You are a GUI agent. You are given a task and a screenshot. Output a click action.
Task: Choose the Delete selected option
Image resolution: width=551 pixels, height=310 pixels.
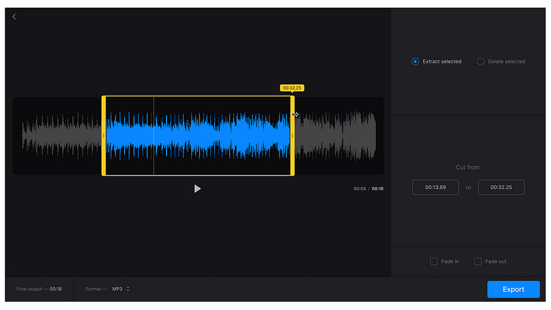click(480, 62)
